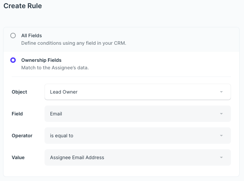
Task: Click the Assignee Email Address selected value text
Action: (x=77, y=157)
